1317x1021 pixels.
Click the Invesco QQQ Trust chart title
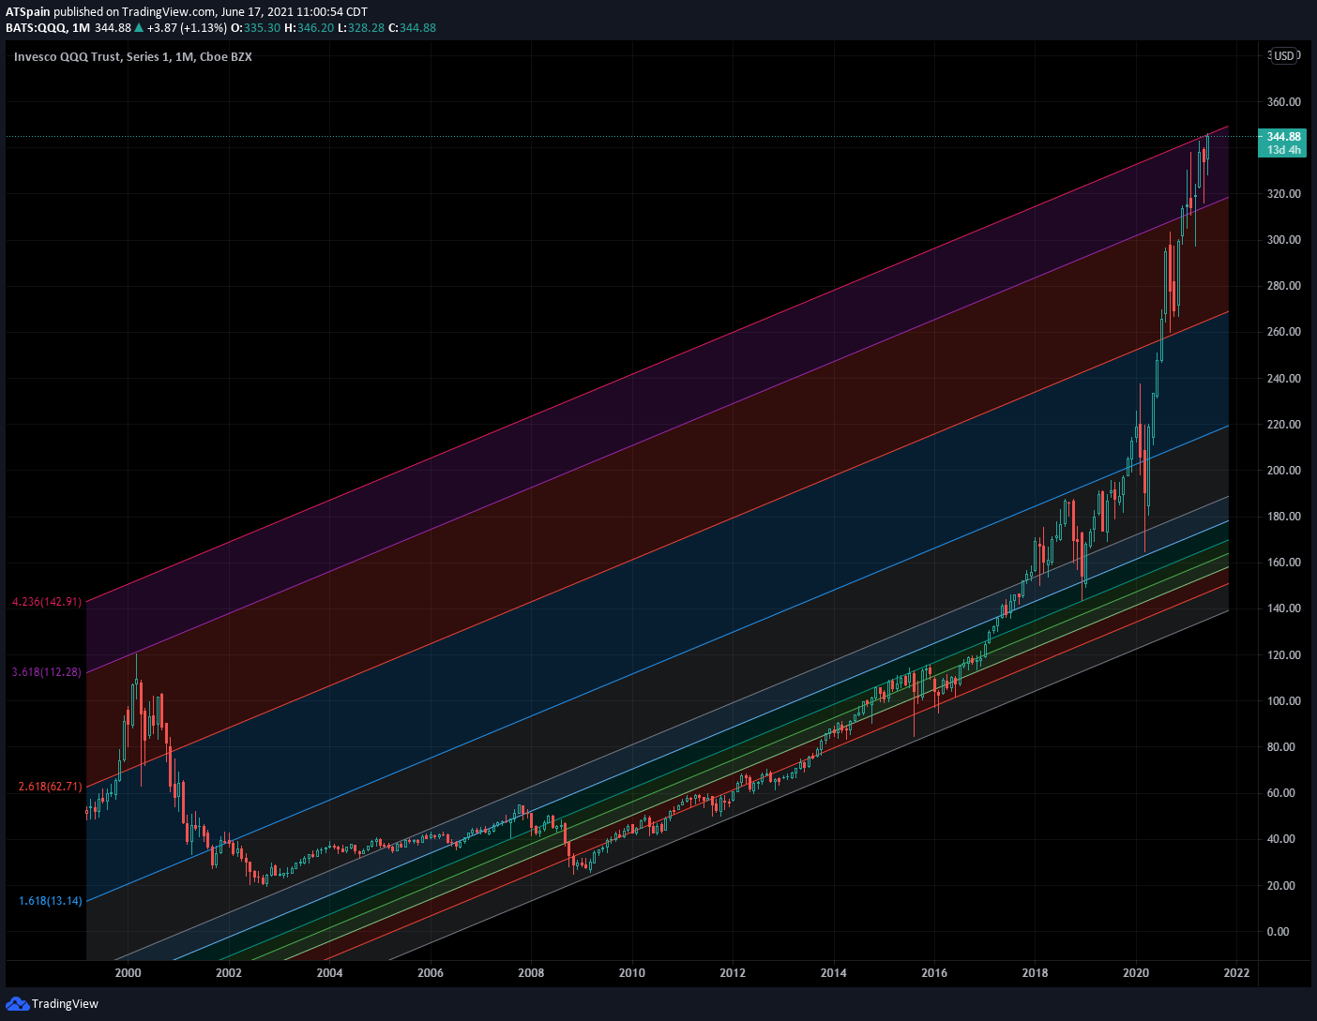pyautogui.click(x=133, y=57)
